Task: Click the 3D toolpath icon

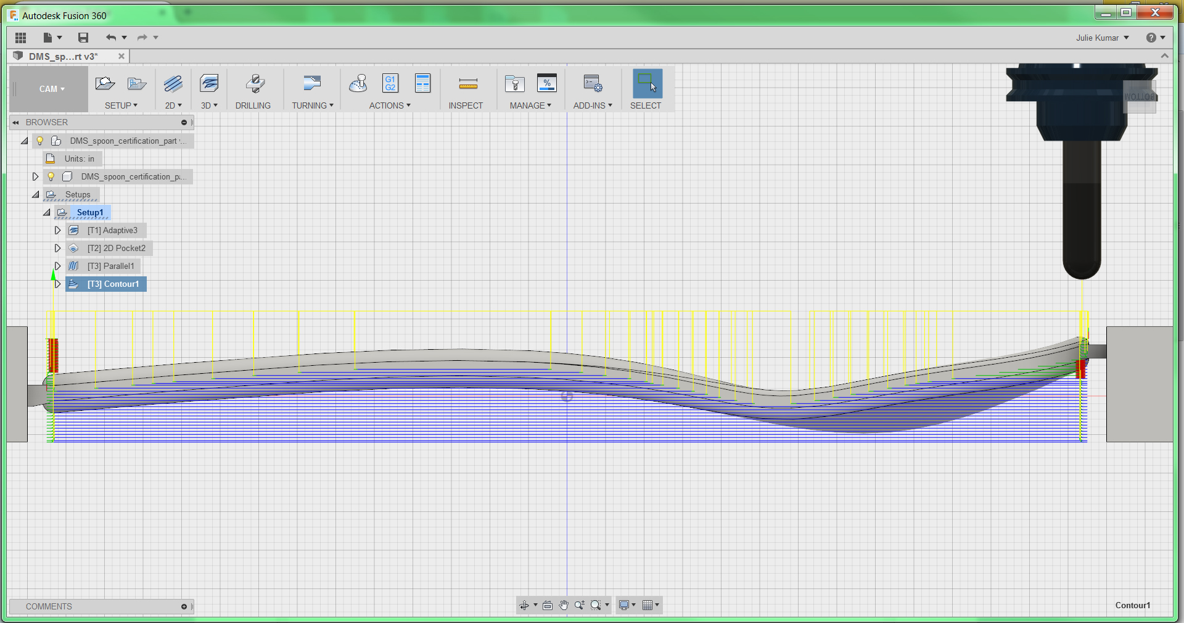Action: click(x=210, y=83)
